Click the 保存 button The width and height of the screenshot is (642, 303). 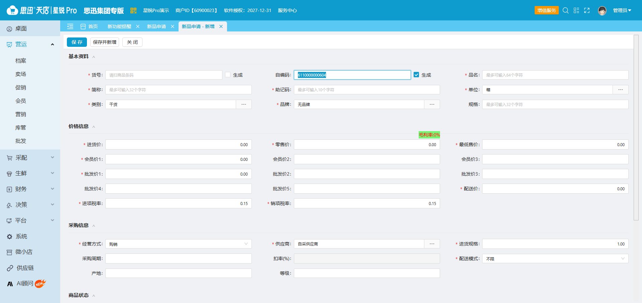(x=77, y=42)
